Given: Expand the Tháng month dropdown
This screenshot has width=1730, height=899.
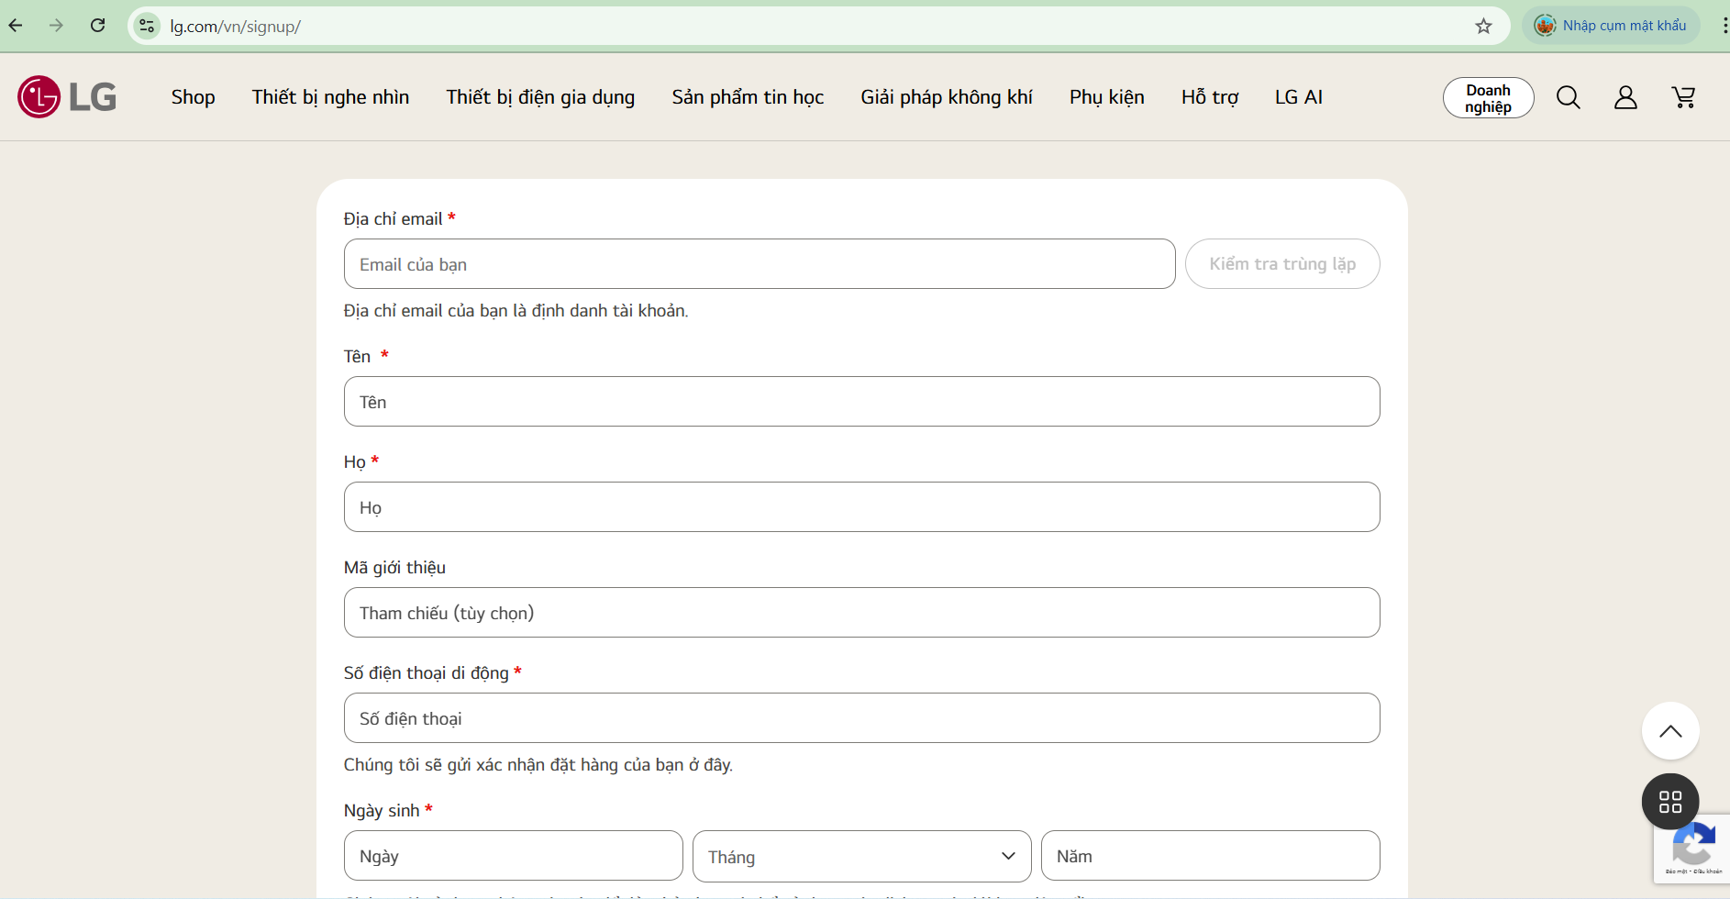Looking at the screenshot, I should point(861,857).
